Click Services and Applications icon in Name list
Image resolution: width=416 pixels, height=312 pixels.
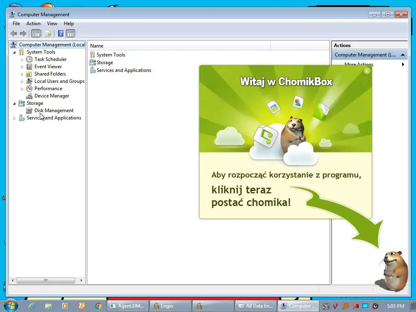pos(93,70)
